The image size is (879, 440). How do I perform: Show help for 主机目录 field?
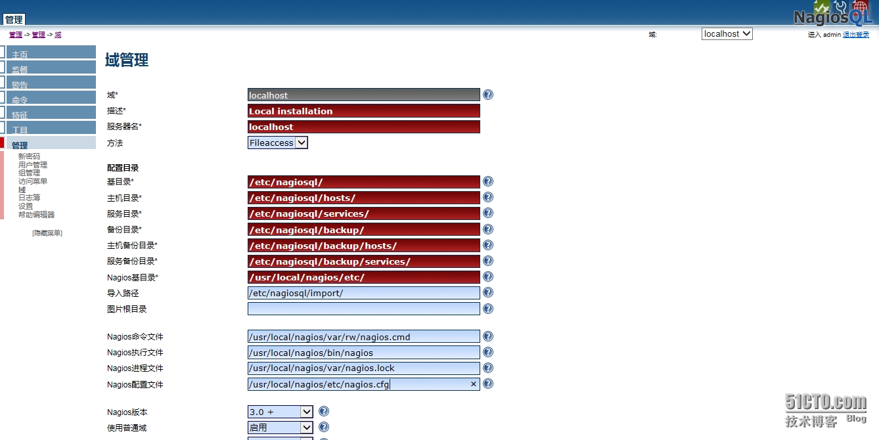tap(488, 197)
